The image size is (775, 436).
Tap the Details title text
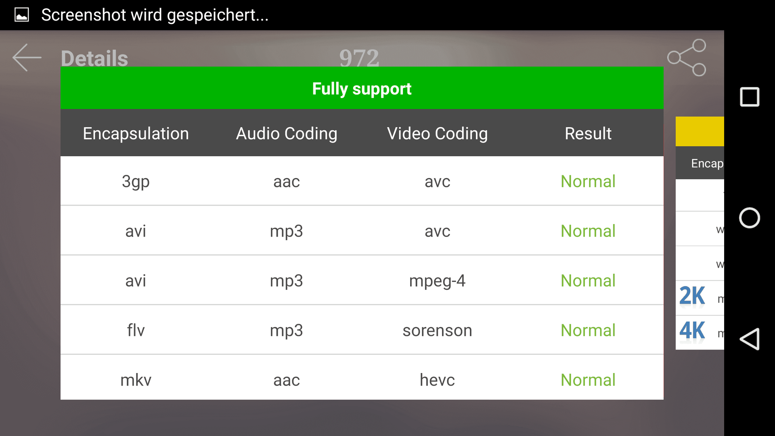click(x=94, y=59)
